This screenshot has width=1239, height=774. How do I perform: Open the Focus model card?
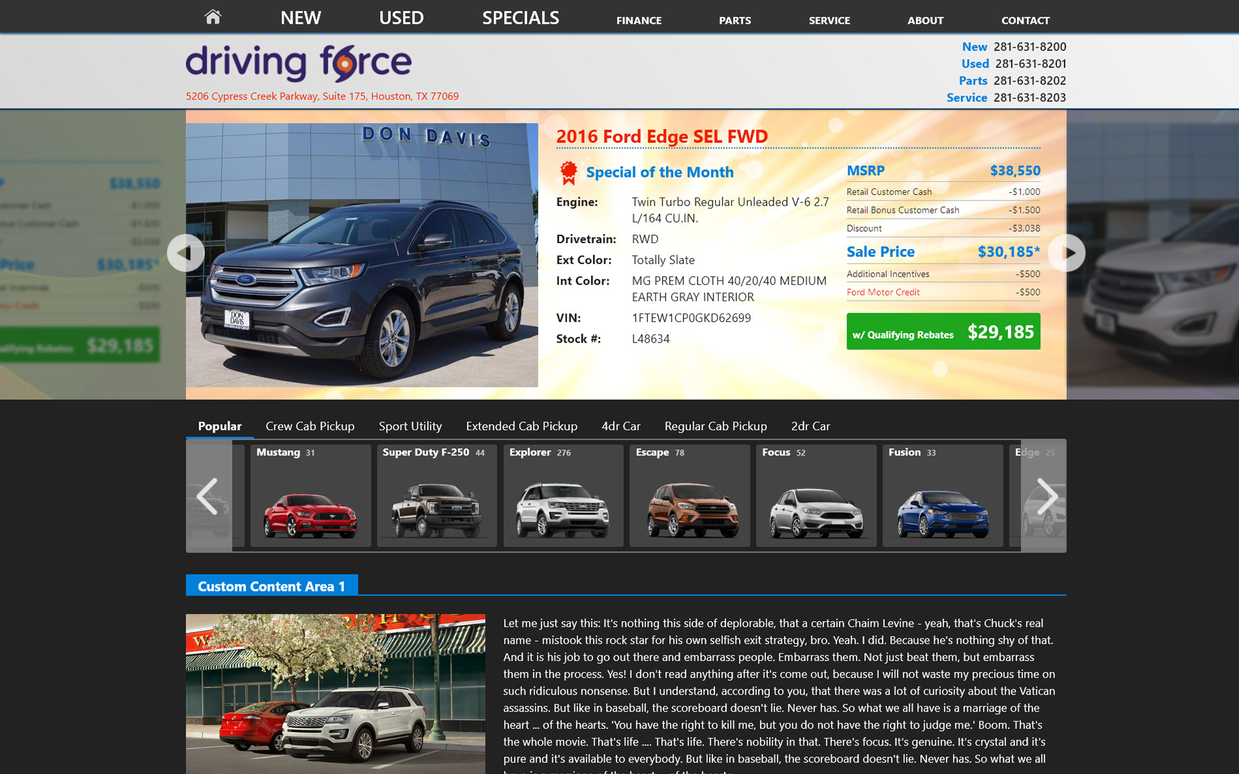[816, 495]
